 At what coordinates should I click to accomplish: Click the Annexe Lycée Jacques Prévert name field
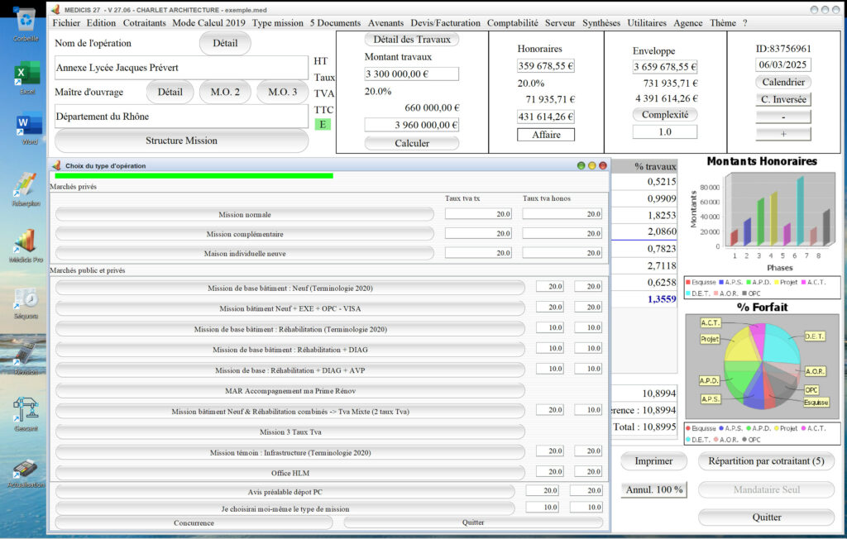point(181,68)
